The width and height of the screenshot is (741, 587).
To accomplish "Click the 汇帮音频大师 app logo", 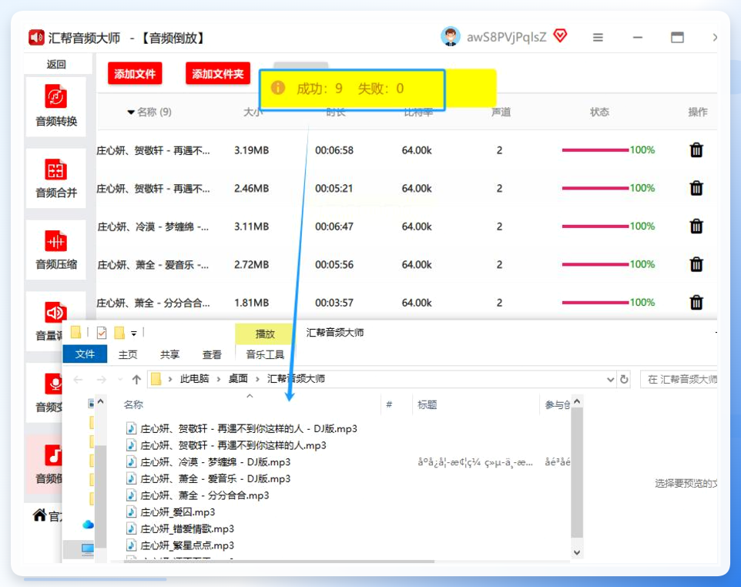I will 36,37.
